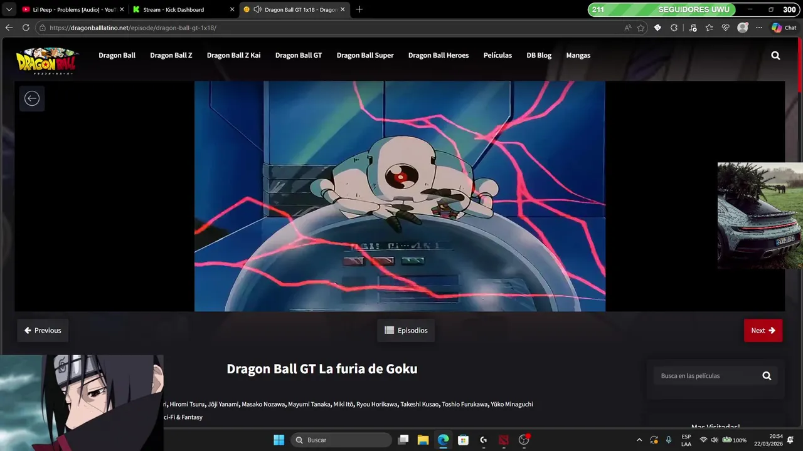Reload the page with the refresh icon
This screenshot has width=803, height=451.
point(26,28)
